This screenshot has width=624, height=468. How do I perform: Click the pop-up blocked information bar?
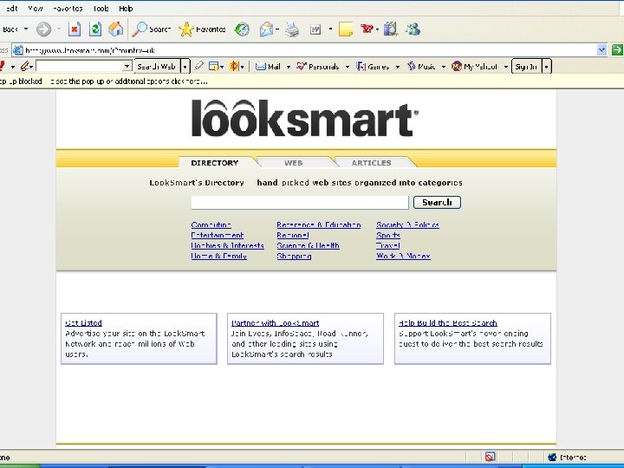coord(312,81)
